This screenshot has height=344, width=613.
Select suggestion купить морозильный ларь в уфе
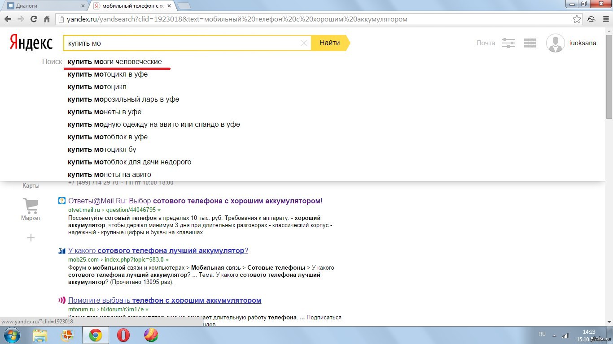coord(123,99)
